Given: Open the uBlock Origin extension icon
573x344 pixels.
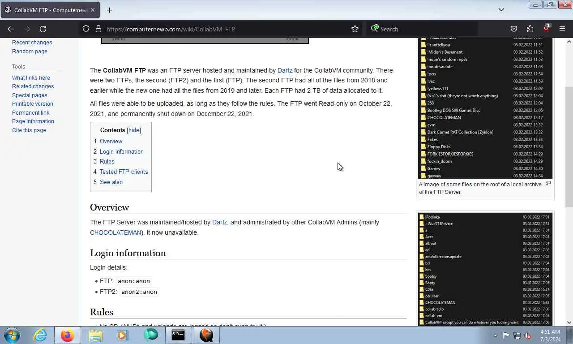Looking at the screenshot, I should [x=546, y=28].
